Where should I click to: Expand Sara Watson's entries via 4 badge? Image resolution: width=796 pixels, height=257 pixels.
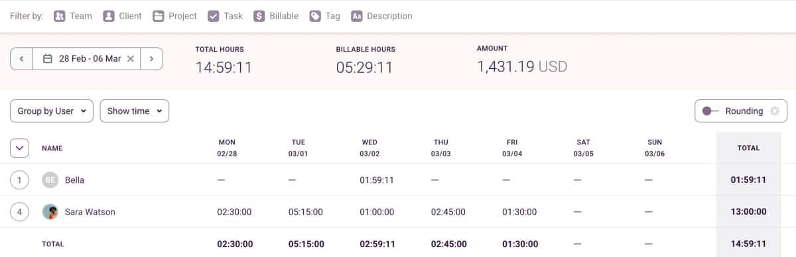20,212
